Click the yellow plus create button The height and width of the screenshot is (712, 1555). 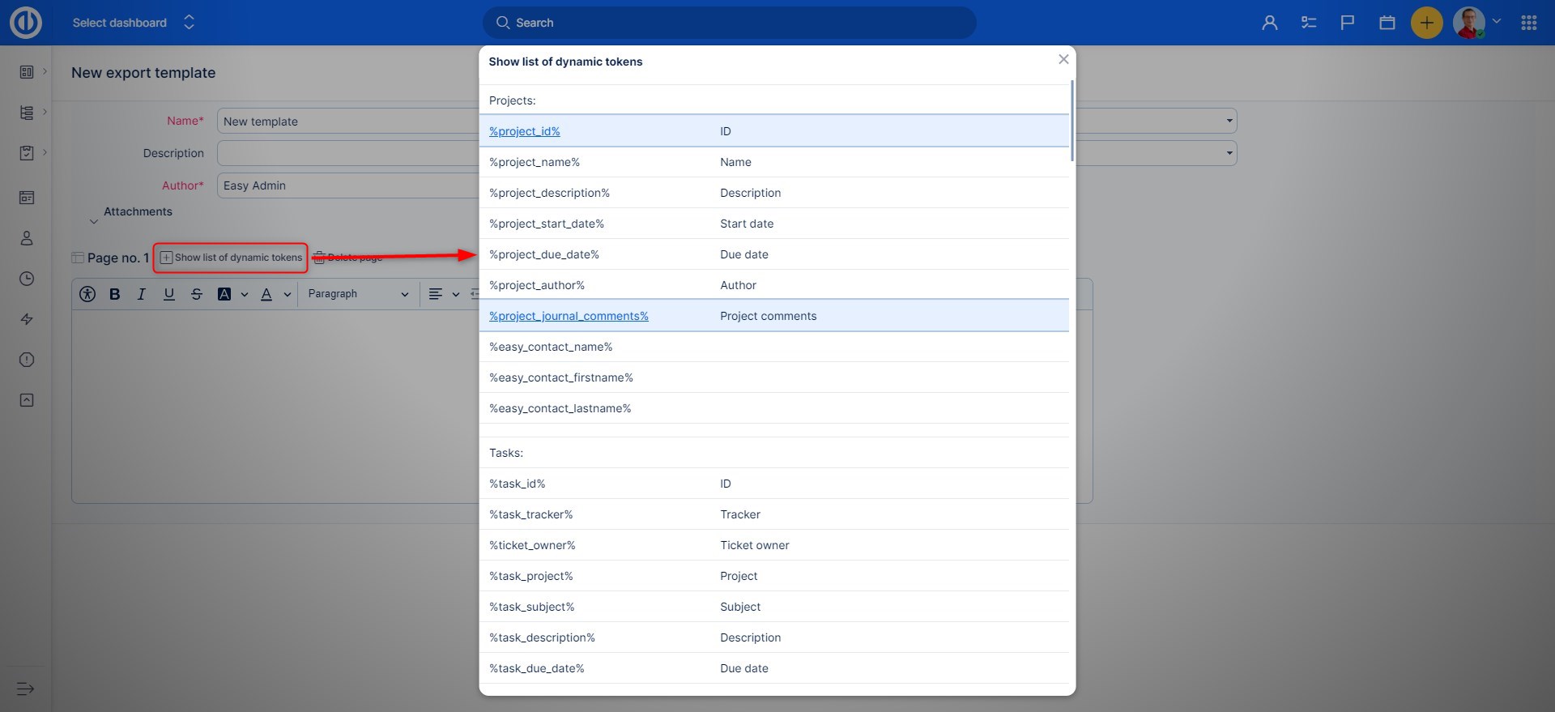(x=1426, y=23)
